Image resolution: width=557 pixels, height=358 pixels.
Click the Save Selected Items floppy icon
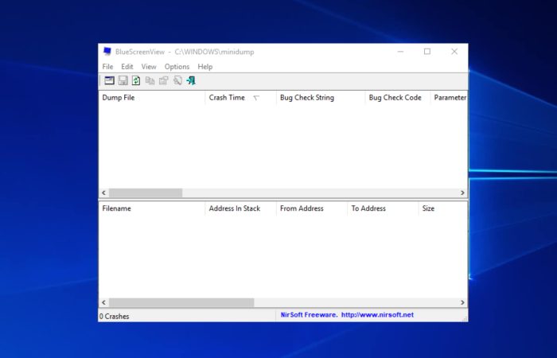pos(123,80)
